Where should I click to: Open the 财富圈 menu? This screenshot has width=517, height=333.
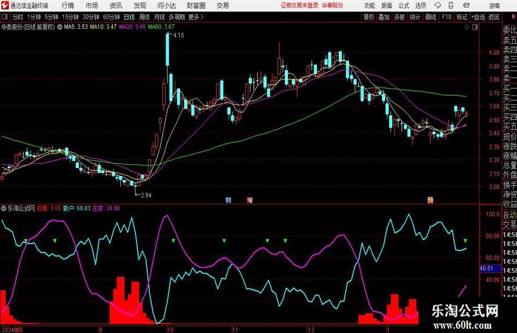pyautogui.click(x=196, y=5)
